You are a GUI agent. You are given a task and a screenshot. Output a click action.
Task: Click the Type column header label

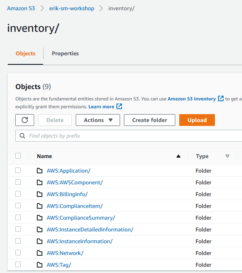pos(202,157)
